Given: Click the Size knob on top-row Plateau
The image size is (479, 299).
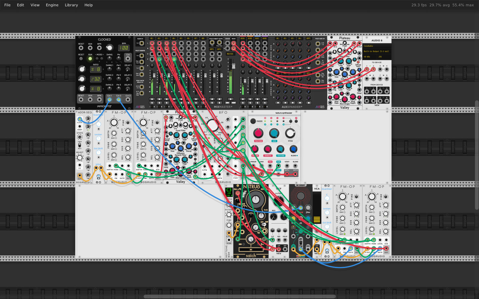Looking at the screenshot, I should point(336,71).
